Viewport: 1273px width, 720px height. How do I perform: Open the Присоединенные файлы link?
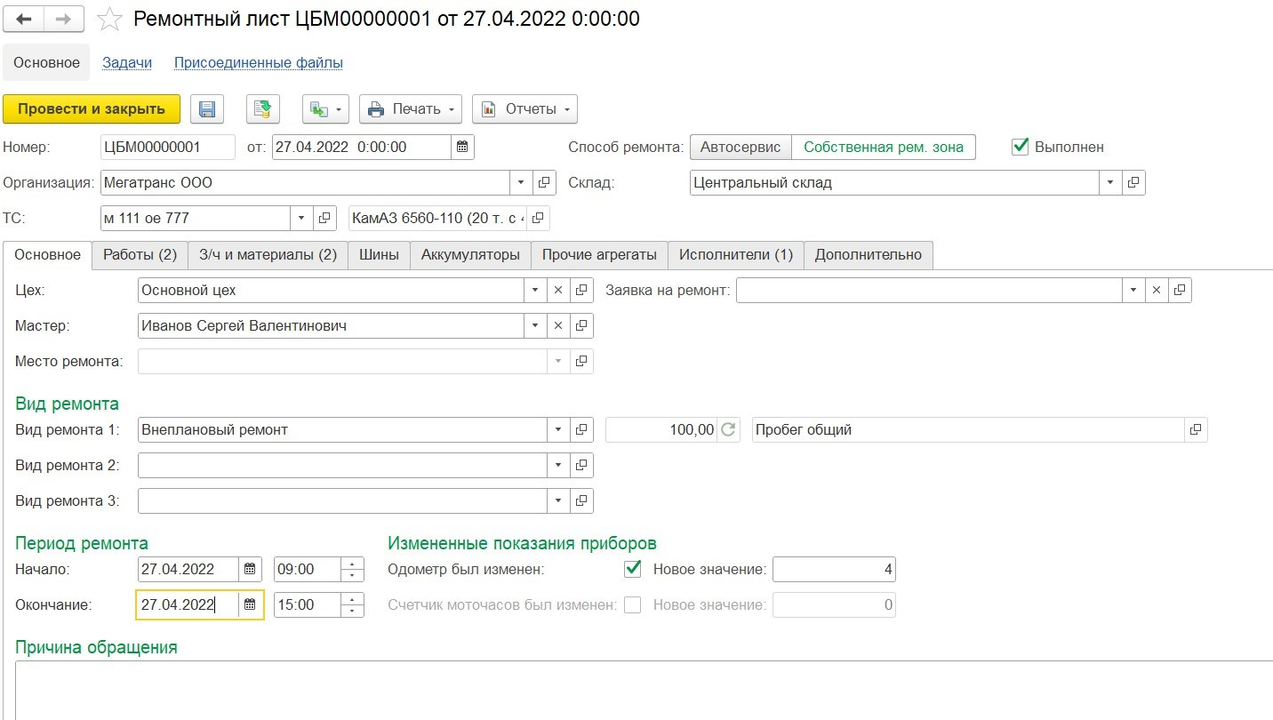(258, 63)
